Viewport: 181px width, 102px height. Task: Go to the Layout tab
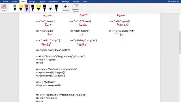tap(42, 2)
